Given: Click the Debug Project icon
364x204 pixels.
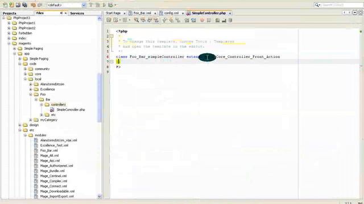Looking at the screenshot, I should coord(111,5).
